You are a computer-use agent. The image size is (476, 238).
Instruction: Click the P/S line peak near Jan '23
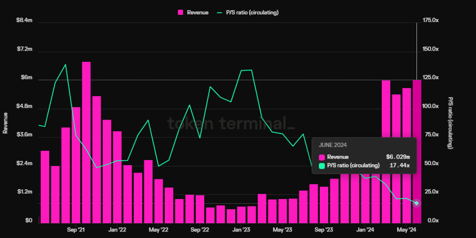pyautogui.click(x=246, y=70)
